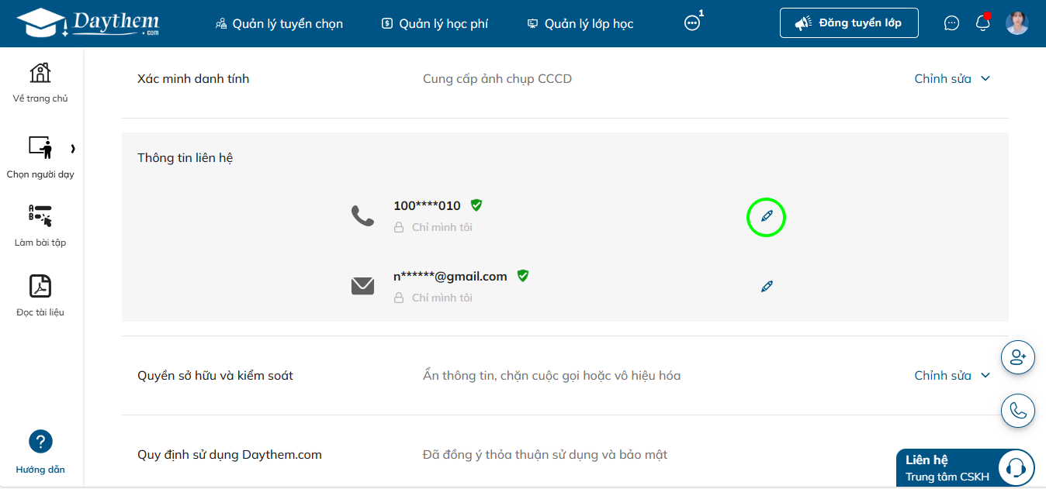Image resolution: width=1046 pixels, height=489 pixels.
Task: Click Xác minh danh tính row title
Action: click(x=193, y=78)
